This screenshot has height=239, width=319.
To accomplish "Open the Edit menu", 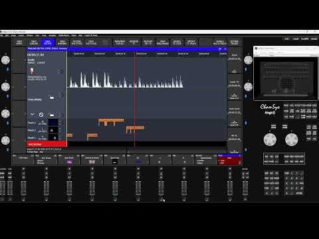I will (x=7, y=35).
